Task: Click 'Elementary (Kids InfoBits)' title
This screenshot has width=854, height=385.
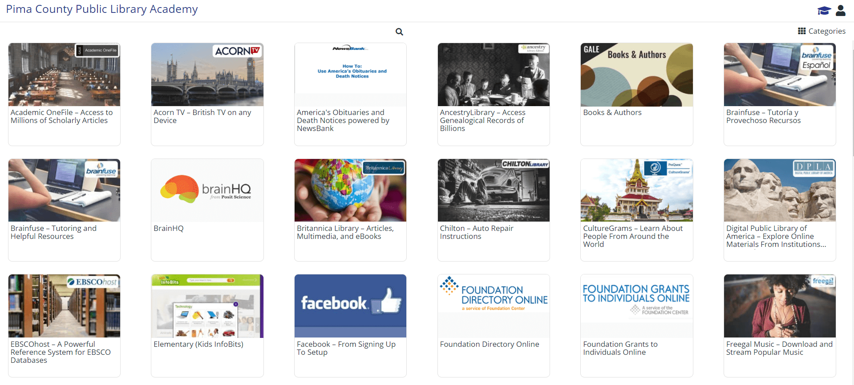Action: [198, 344]
